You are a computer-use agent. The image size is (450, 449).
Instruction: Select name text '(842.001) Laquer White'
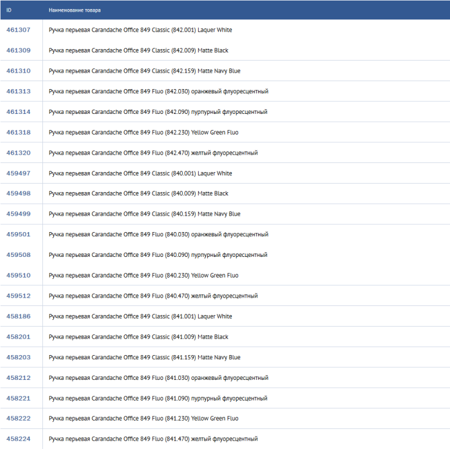tap(202, 30)
